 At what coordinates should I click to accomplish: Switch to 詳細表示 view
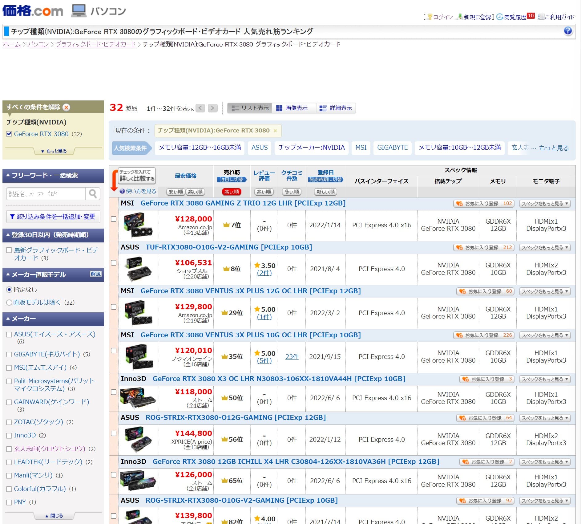[x=336, y=108]
